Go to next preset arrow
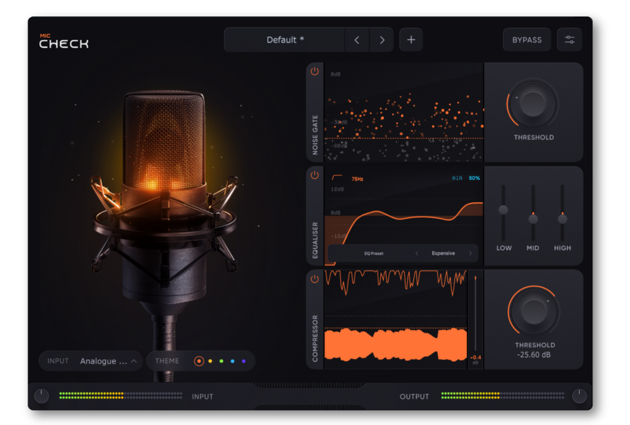This screenshot has height=425, width=630. coord(382,40)
